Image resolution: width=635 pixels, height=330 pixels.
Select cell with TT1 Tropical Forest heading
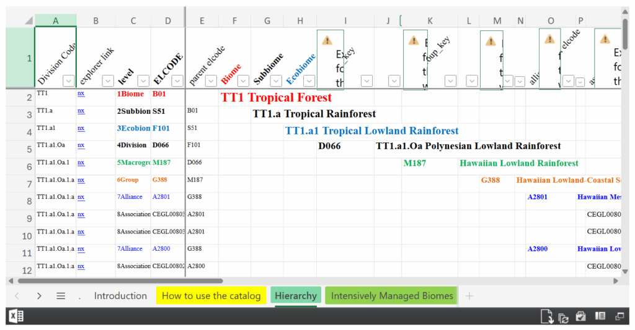276,97
